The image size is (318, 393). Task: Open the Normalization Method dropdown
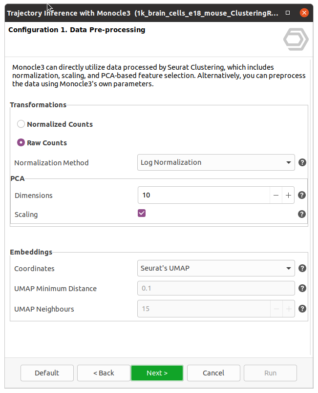pyautogui.click(x=216, y=162)
